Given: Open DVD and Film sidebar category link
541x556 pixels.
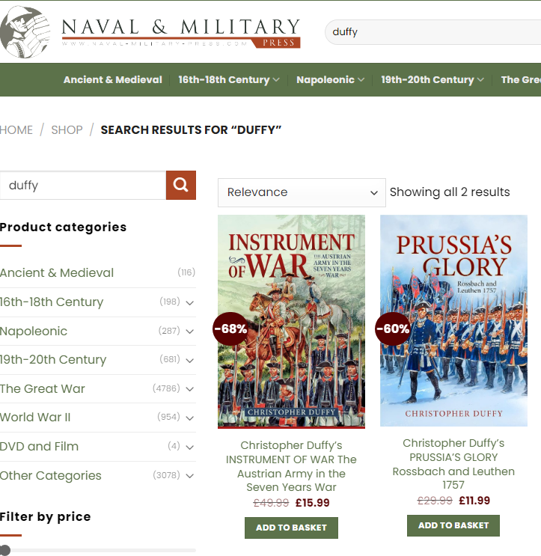Looking at the screenshot, I should click(40, 447).
